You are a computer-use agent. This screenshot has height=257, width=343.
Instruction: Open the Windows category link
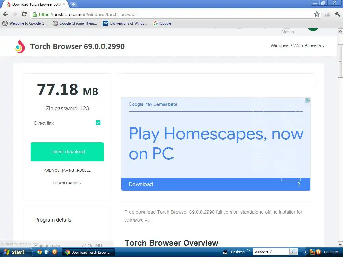coord(280,46)
